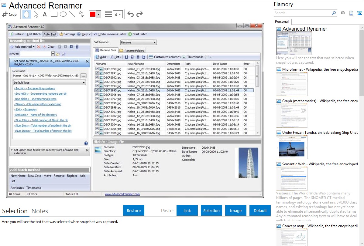Select the Crop tool
The height and width of the screenshot is (246, 364).
pos(10,14)
